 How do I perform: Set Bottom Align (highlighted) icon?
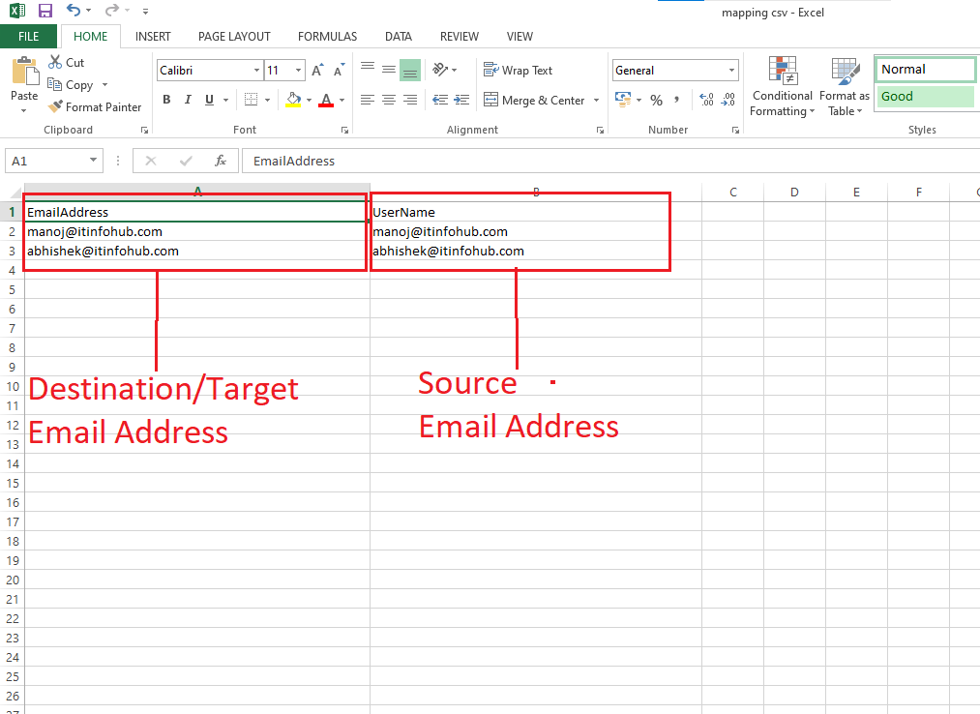click(410, 70)
